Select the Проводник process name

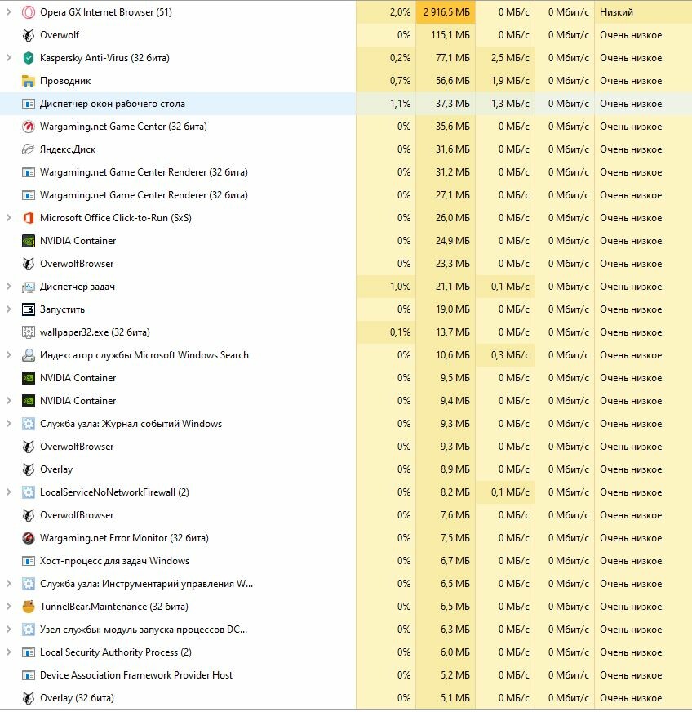[x=65, y=81]
